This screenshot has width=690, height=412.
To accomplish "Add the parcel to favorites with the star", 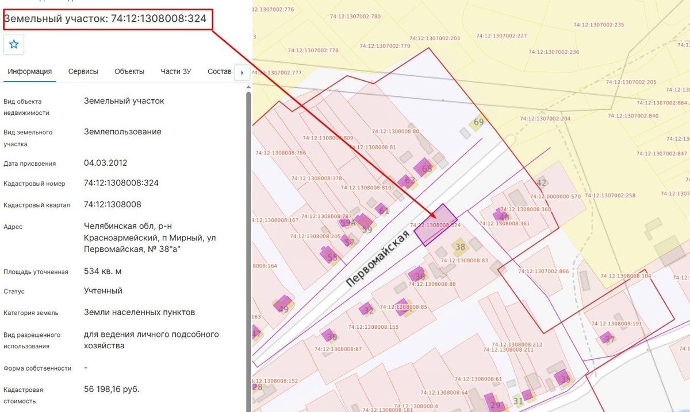I will pyautogui.click(x=14, y=44).
